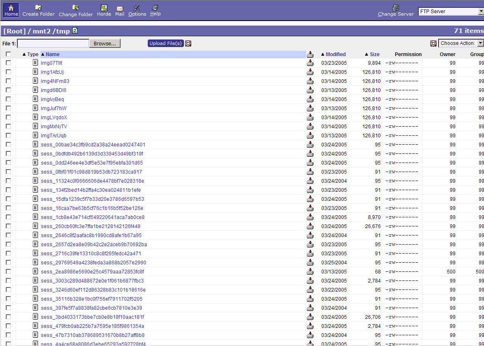Open the Create Folder tool
Screen dimensions: 484x346
[38, 10]
